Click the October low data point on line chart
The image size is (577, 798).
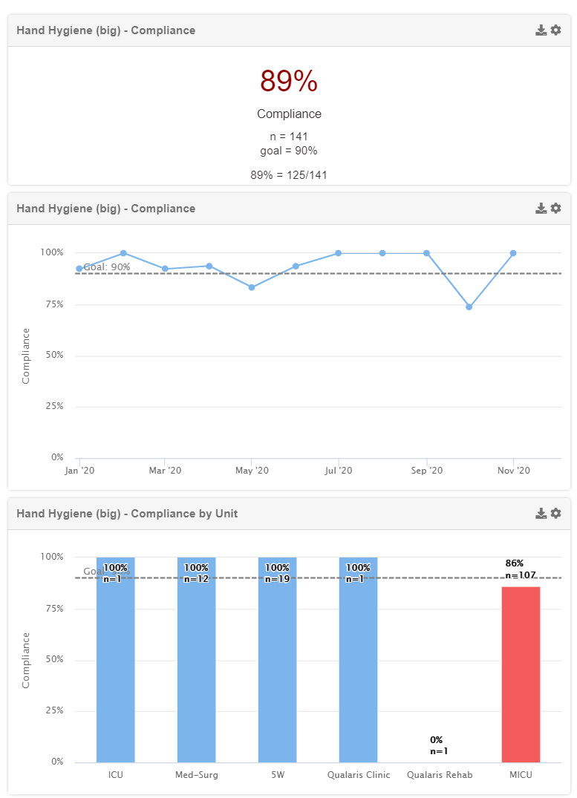[469, 307]
